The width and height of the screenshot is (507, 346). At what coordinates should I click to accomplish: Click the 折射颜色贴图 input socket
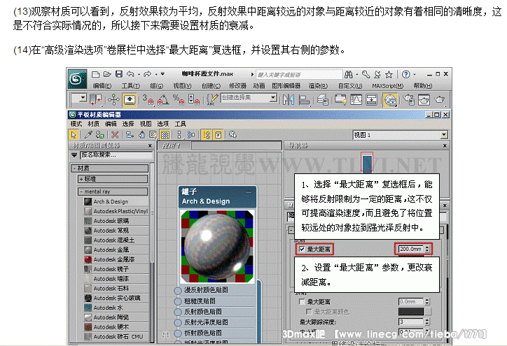coord(177,333)
